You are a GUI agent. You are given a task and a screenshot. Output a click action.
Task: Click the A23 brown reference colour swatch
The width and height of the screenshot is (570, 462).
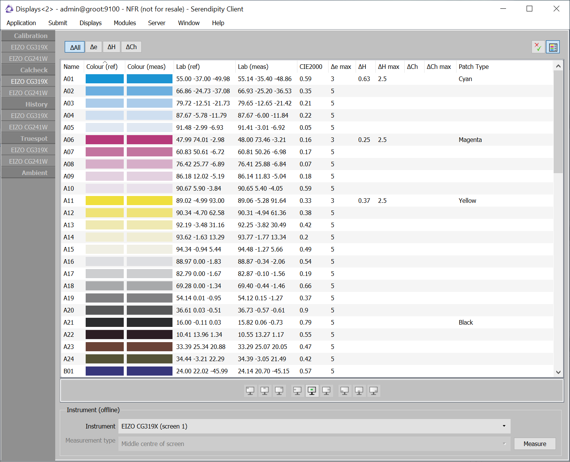(x=105, y=347)
